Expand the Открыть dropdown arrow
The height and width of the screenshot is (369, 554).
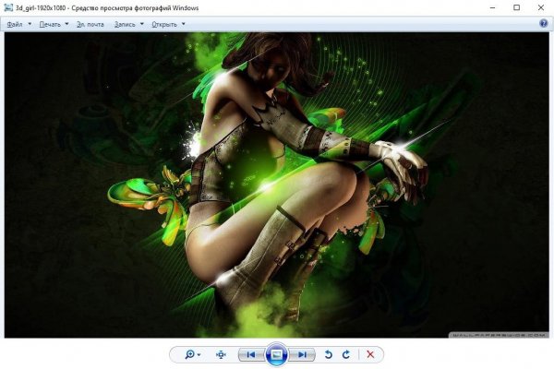[x=184, y=24]
